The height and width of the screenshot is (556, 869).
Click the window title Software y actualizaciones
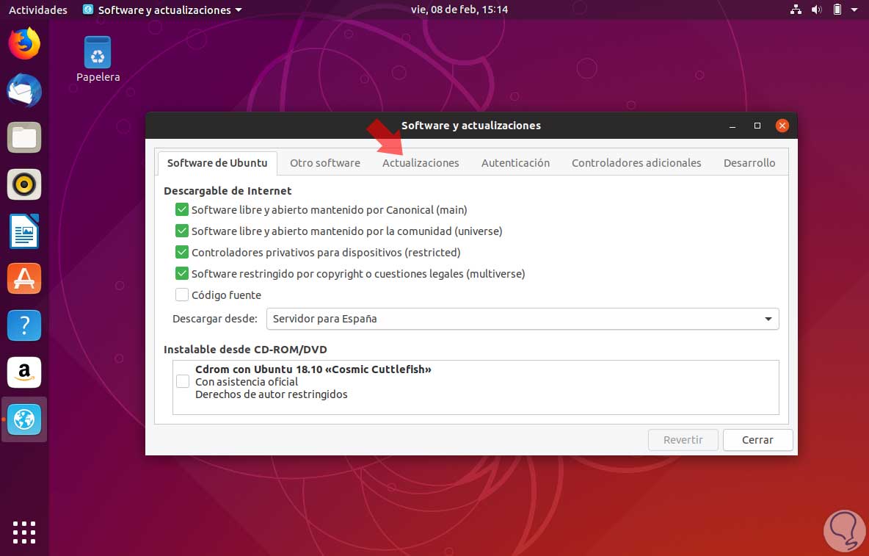pyautogui.click(x=471, y=126)
